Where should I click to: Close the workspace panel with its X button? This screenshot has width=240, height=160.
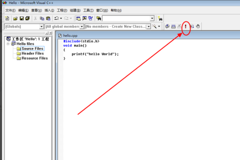[50, 33]
